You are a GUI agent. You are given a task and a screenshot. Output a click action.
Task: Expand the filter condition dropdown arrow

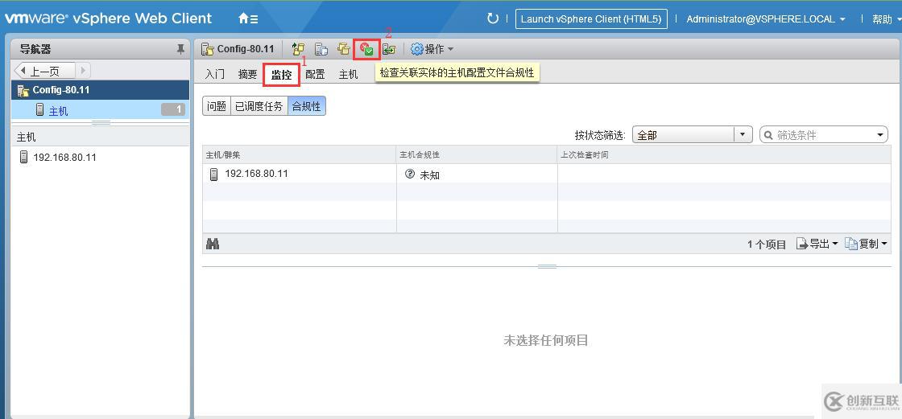[x=880, y=135]
